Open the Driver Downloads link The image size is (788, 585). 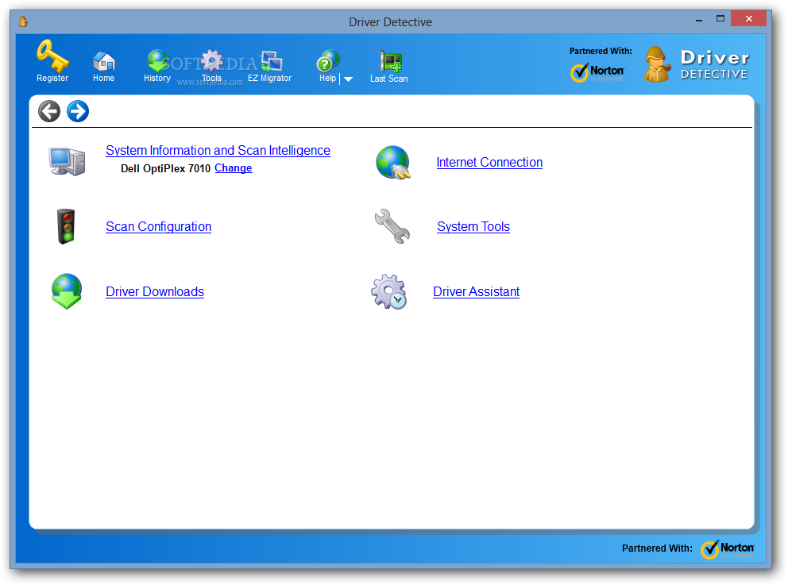click(155, 292)
